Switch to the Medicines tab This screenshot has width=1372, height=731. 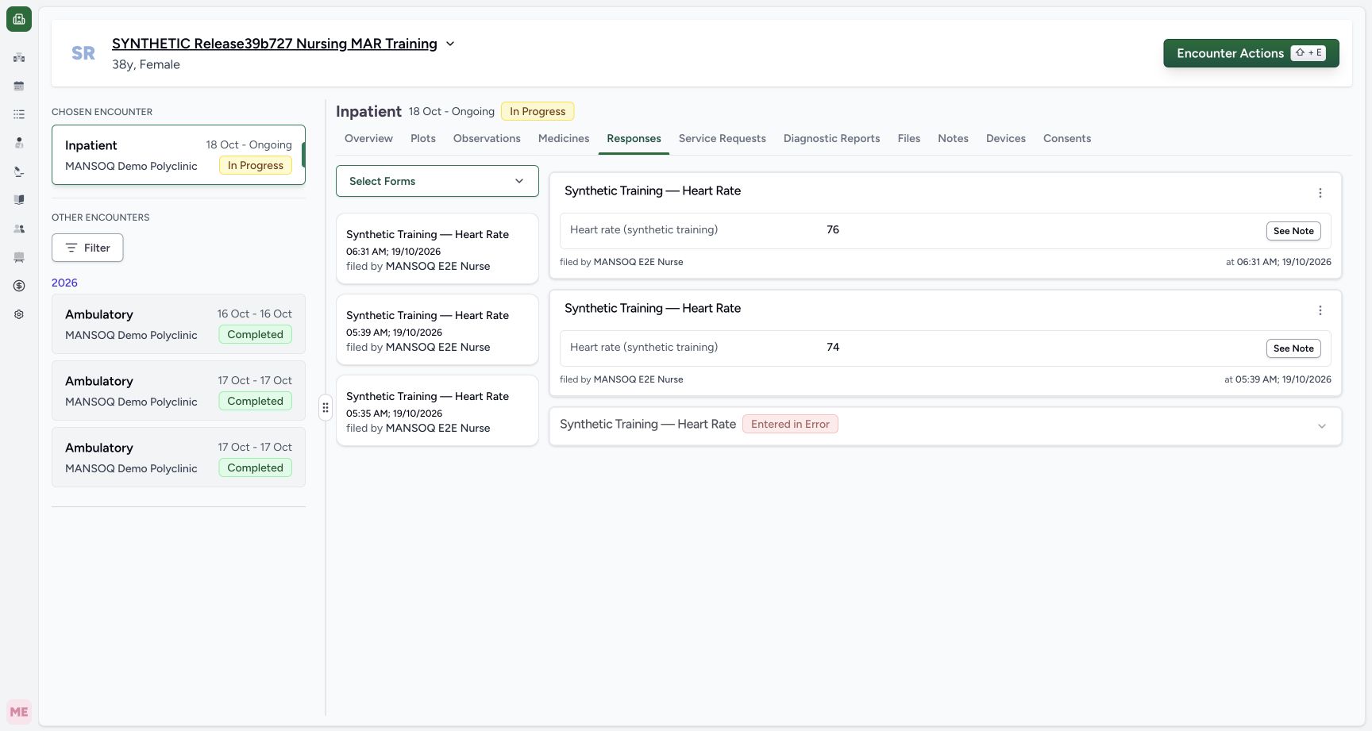click(564, 138)
